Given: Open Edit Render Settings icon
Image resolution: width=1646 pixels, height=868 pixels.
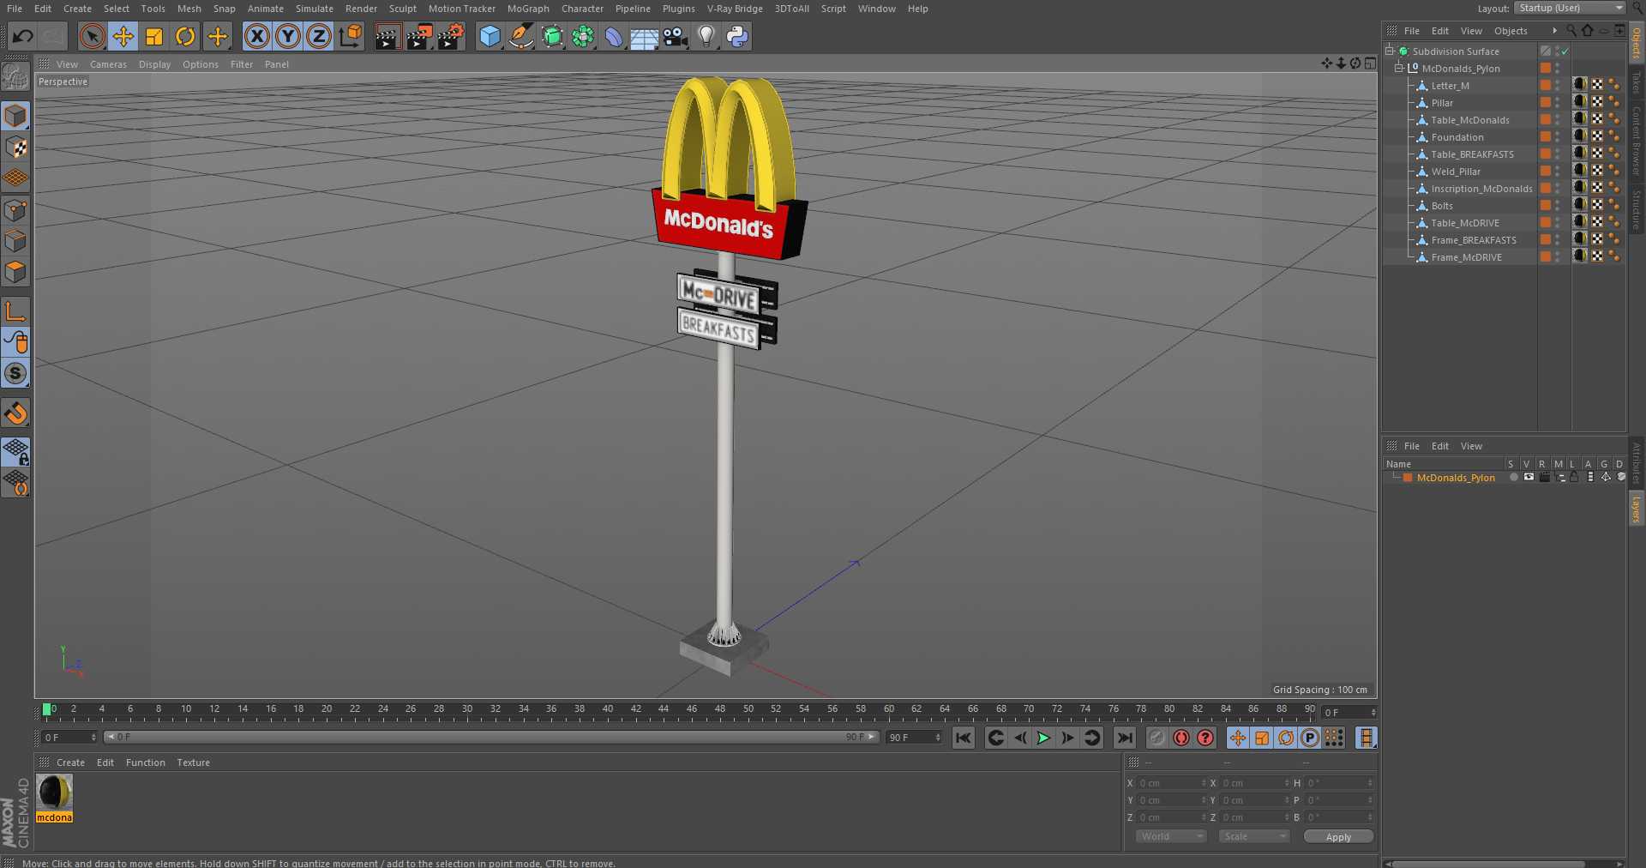Looking at the screenshot, I should pos(451,36).
